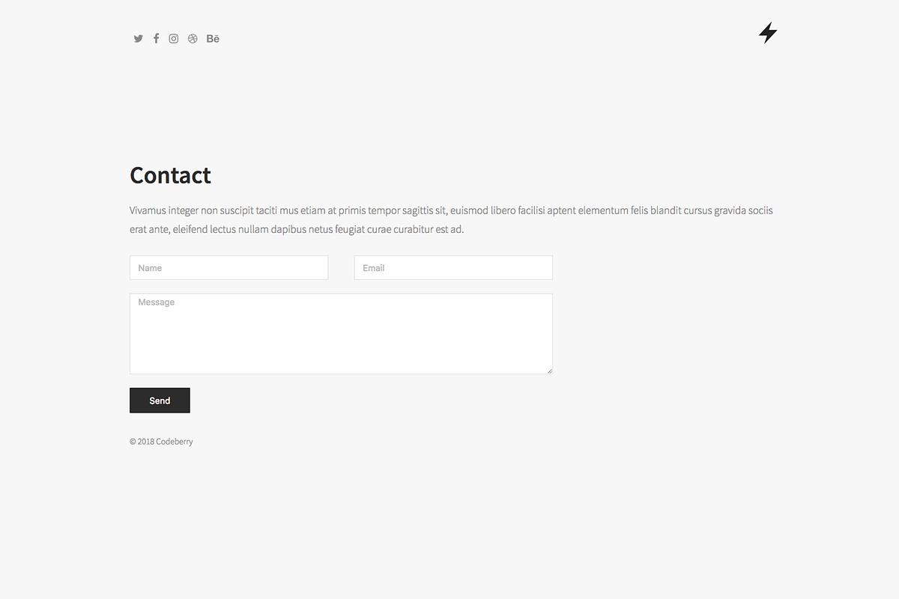Click the Behance icon

213,39
